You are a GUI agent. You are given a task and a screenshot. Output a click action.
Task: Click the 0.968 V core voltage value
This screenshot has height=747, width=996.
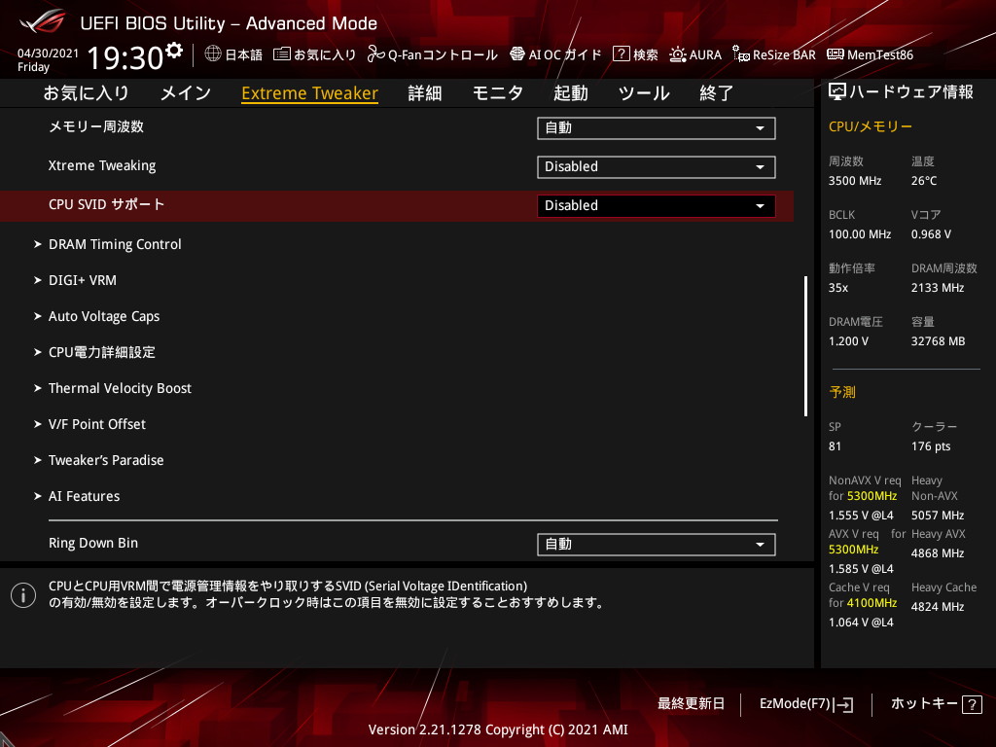click(x=931, y=234)
